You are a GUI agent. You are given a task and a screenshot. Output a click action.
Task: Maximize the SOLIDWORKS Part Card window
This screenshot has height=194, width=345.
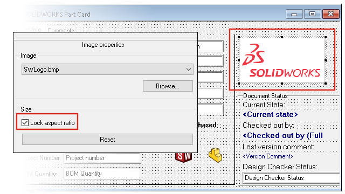pyautogui.click(x=313, y=14)
